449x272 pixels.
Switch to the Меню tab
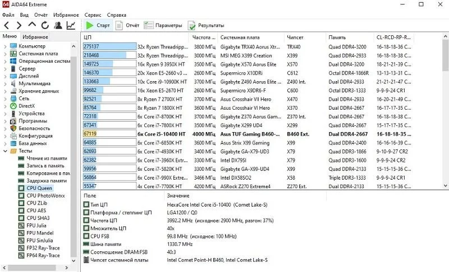pyautogui.click(x=10, y=36)
